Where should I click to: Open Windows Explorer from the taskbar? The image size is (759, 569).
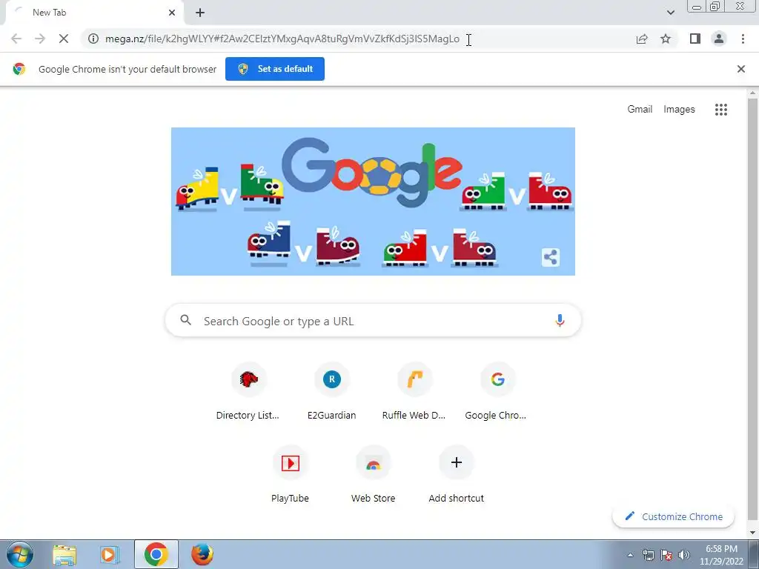coord(64,554)
